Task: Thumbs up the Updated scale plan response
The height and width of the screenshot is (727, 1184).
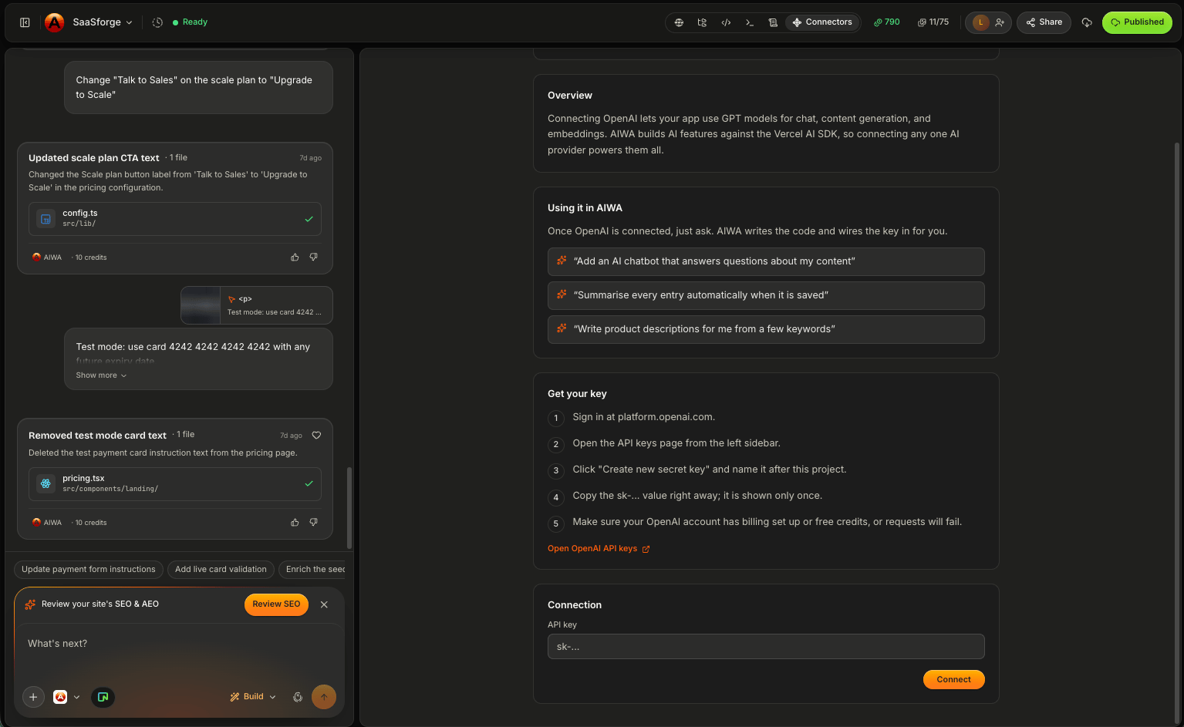Action: 295,257
